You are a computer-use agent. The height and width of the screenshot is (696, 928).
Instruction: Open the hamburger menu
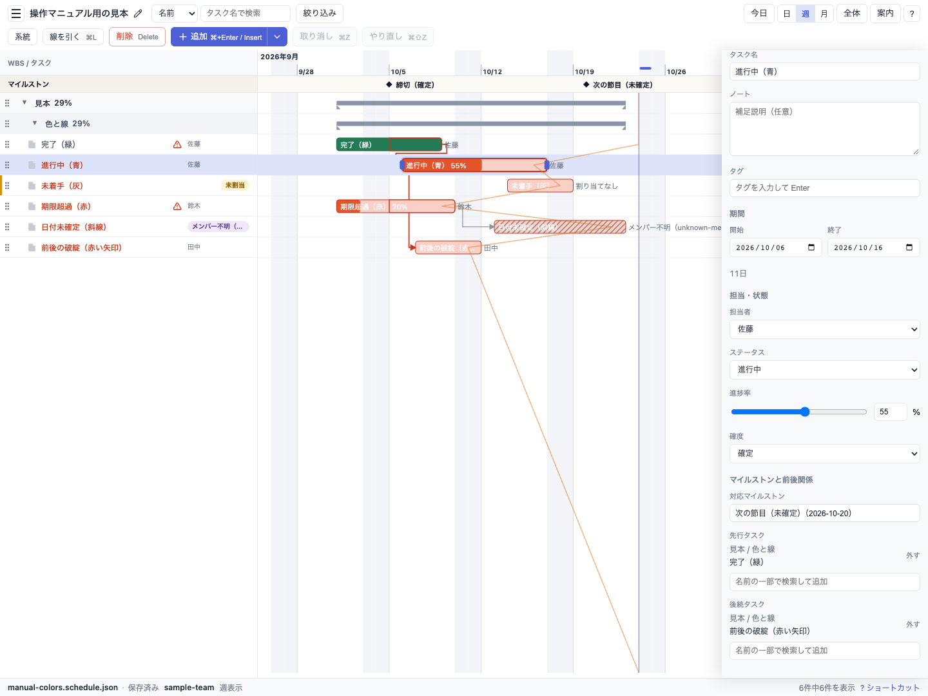coord(16,14)
